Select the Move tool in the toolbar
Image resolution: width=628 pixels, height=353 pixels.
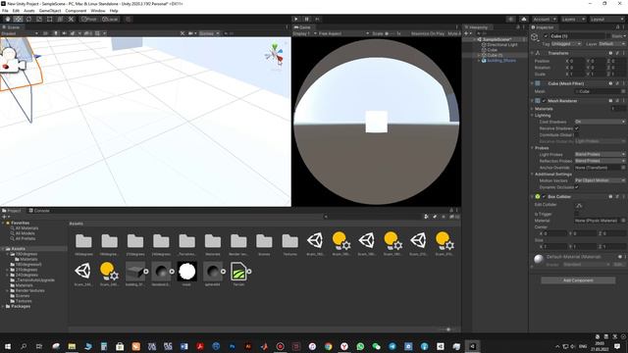(x=18, y=20)
